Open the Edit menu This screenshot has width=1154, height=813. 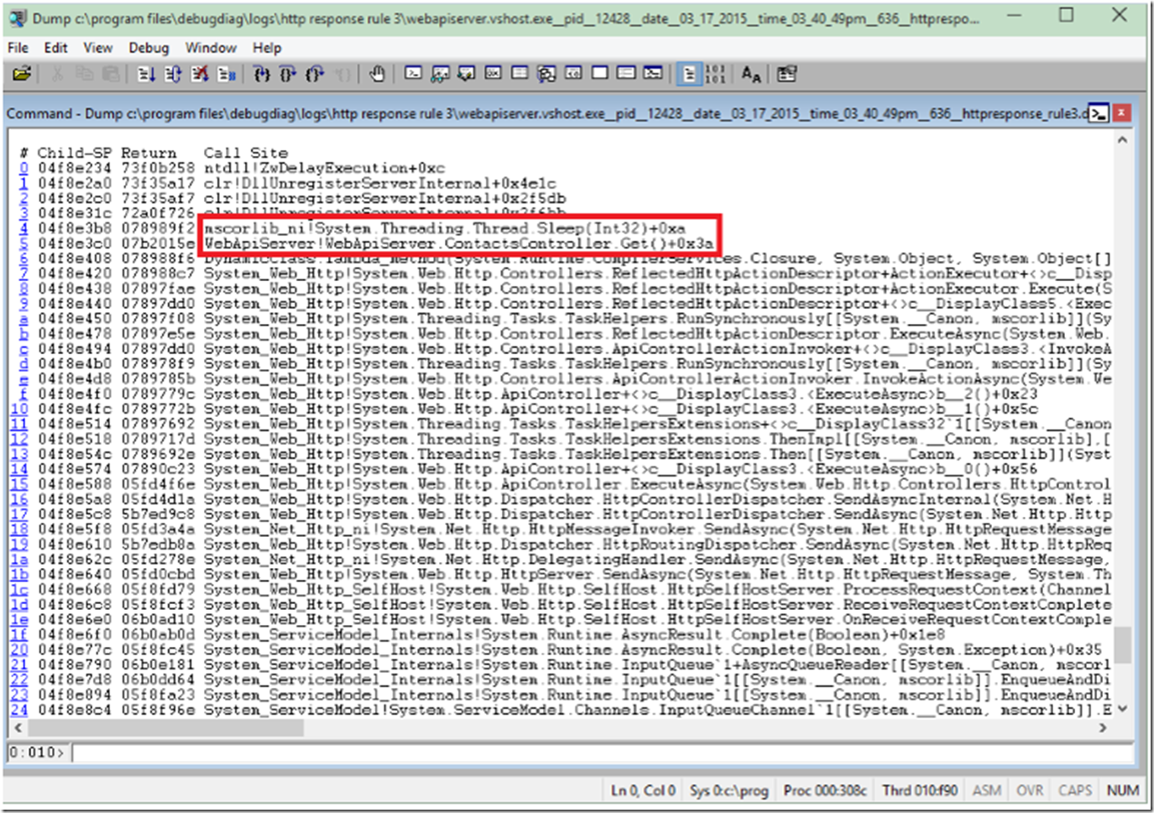click(x=55, y=48)
